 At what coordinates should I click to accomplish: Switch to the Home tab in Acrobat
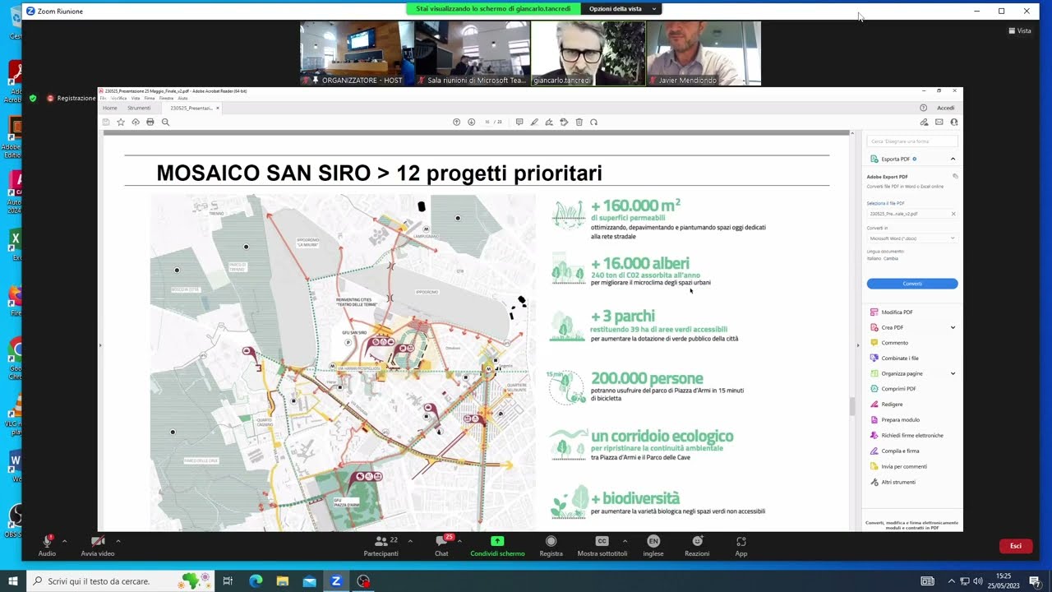pyautogui.click(x=109, y=108)
